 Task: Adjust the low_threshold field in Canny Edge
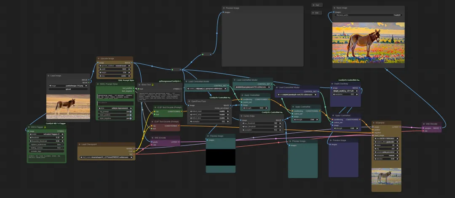pyautogui.click(x=257, y=123)
